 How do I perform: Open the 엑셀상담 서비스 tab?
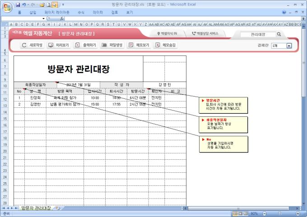point(205,33)
